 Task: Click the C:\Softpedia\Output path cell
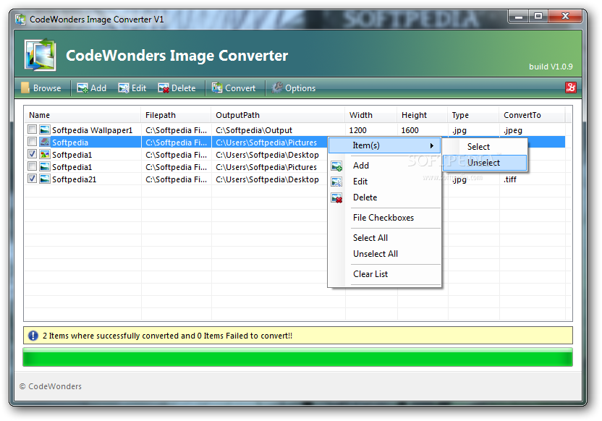(254, 130)
